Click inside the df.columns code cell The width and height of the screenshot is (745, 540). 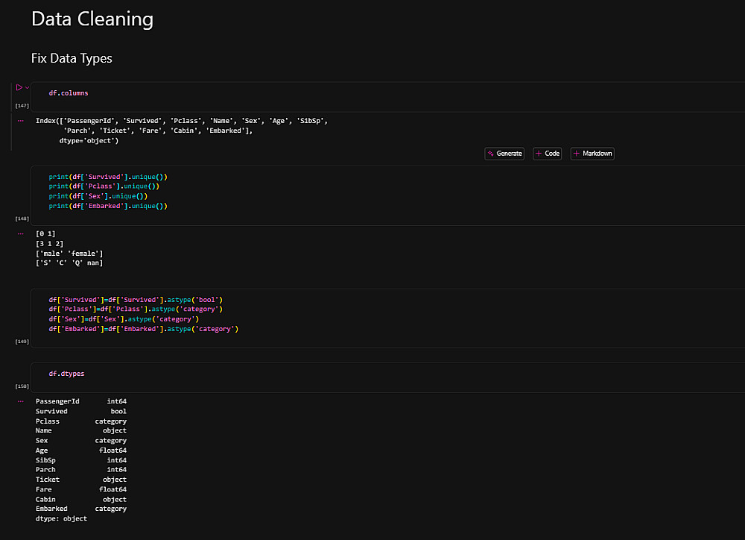(x=298, y=93)
